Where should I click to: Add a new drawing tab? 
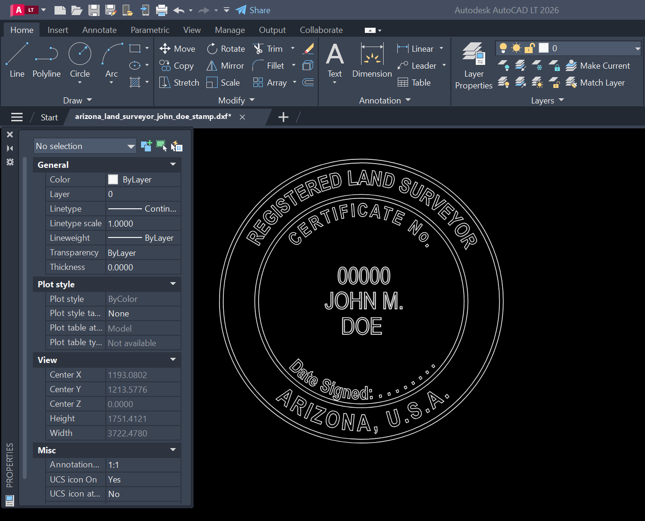283,117
